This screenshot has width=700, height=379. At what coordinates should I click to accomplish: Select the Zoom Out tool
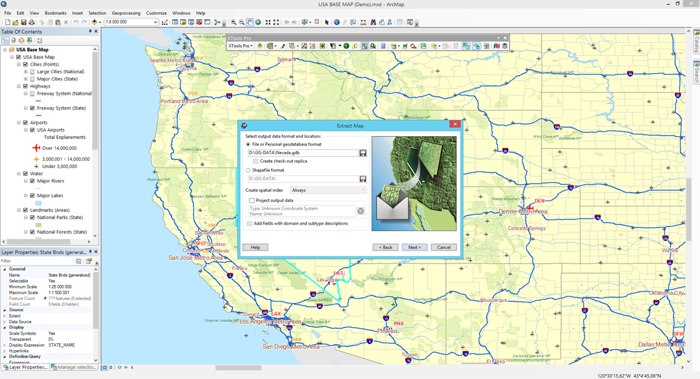pyautogui.click(x=242, y=22)
